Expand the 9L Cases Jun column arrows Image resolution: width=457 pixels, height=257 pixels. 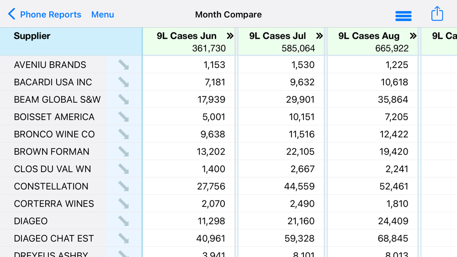[230, 36]
